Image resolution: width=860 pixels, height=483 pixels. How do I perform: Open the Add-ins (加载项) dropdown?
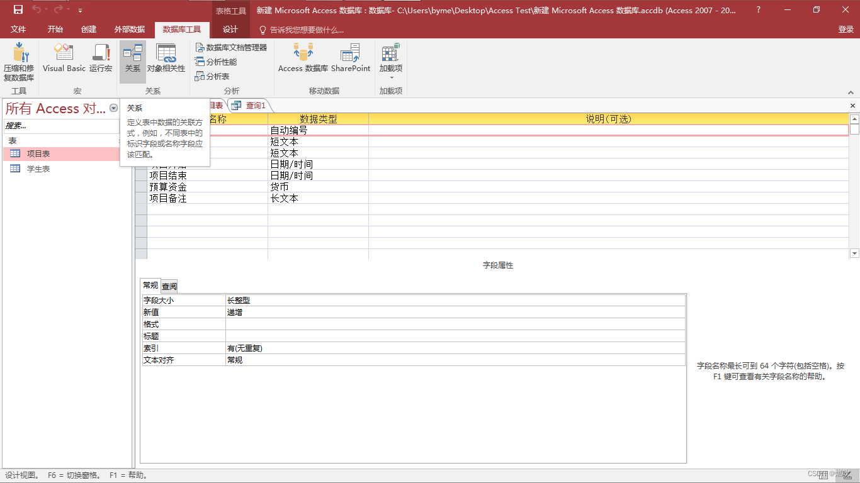point(391,62)
